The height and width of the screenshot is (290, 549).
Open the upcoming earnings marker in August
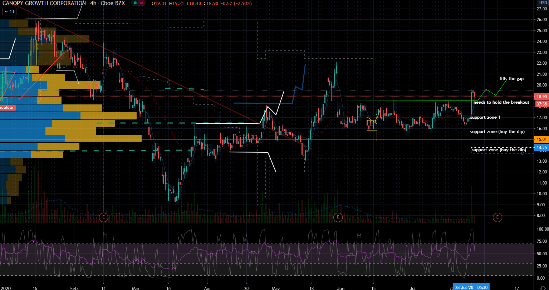pyautogui.click(x=497, y=217)
